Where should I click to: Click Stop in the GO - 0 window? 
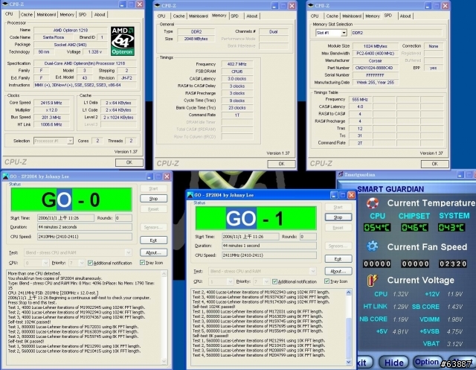point(154,199)
